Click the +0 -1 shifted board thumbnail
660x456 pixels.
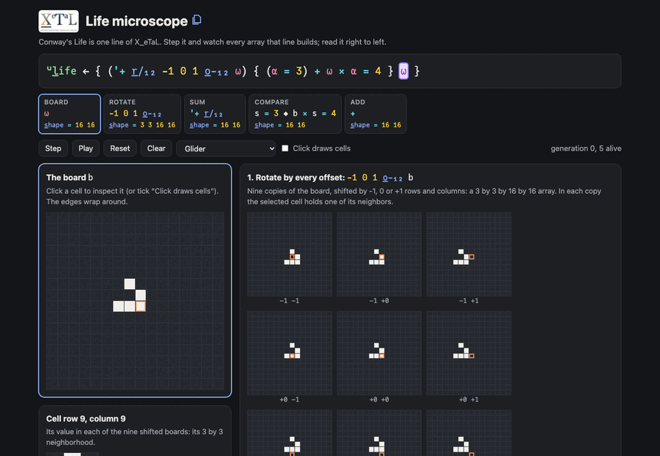(x=290, y=353)
